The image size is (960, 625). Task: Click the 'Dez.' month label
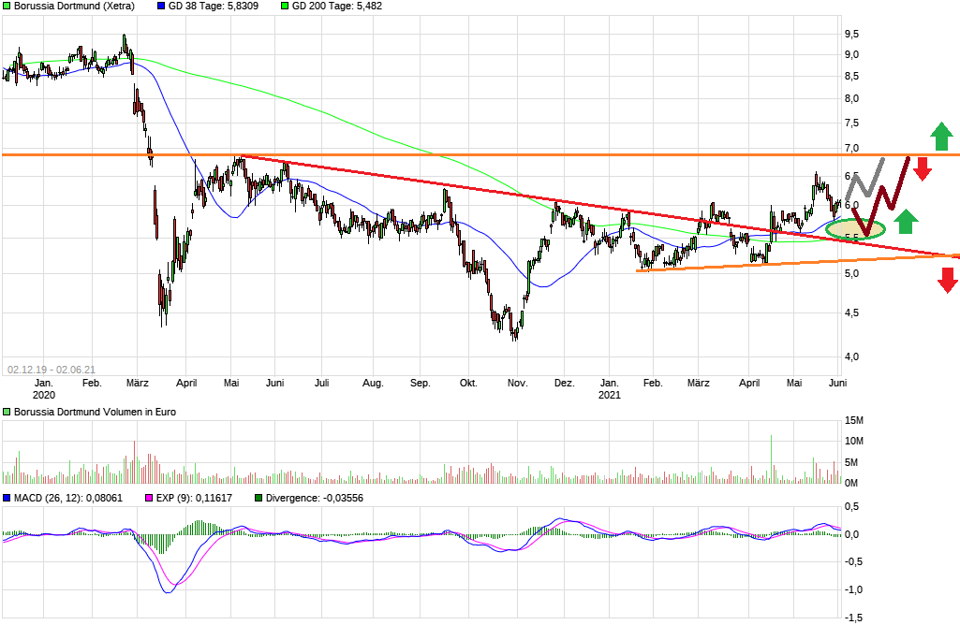[x=565, y=384]
